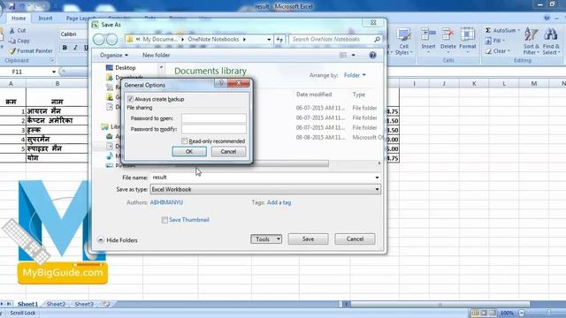Image resolution: width=566 pixels, height=318 pixels.
Task: Click the 100% zoom level in status bar
Action: (507, 313)
